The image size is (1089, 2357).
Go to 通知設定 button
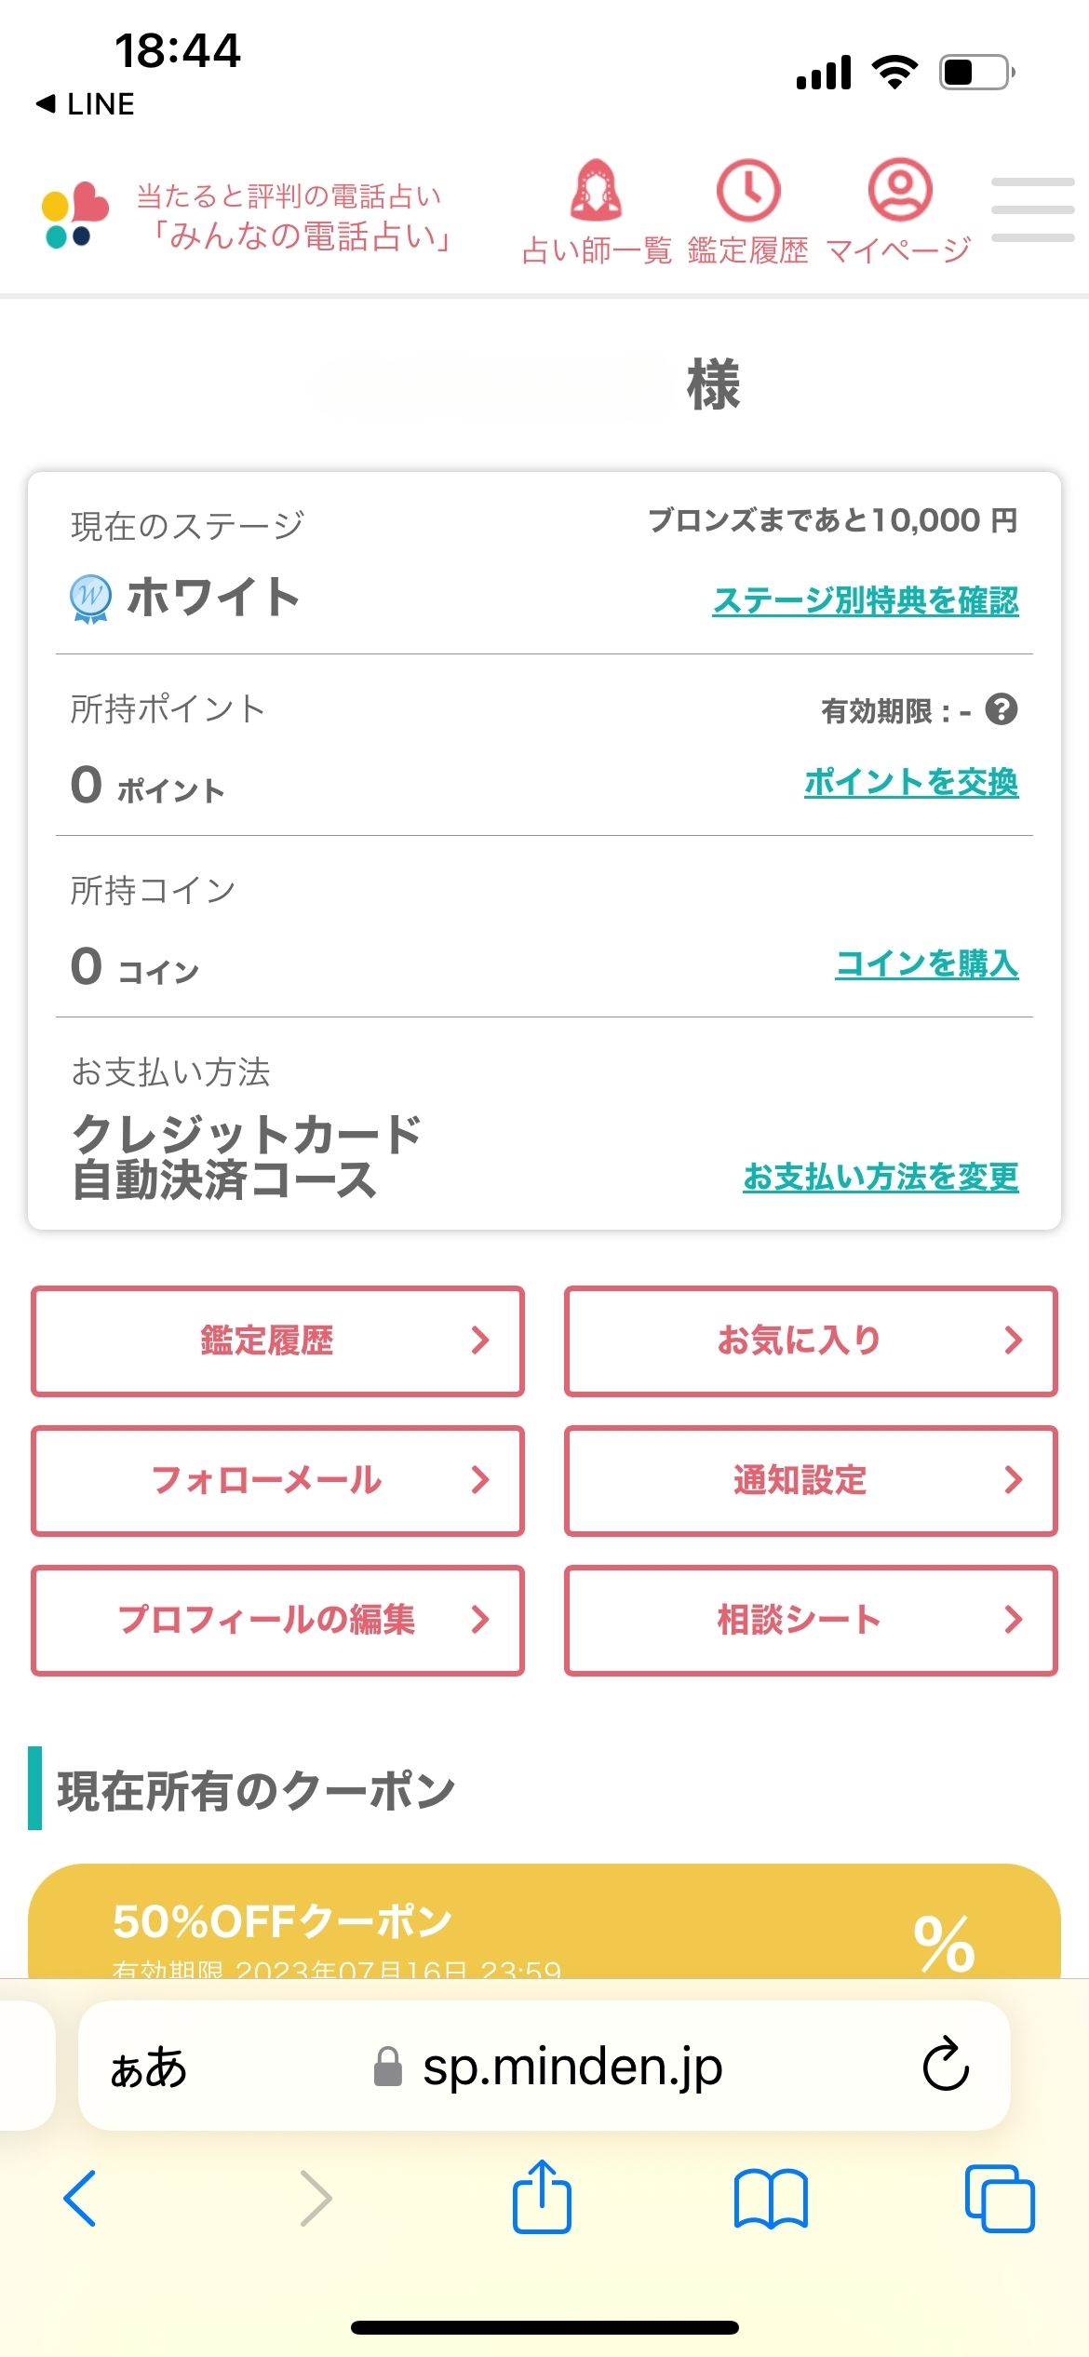pyautogui.click(x=811, y=1481)
